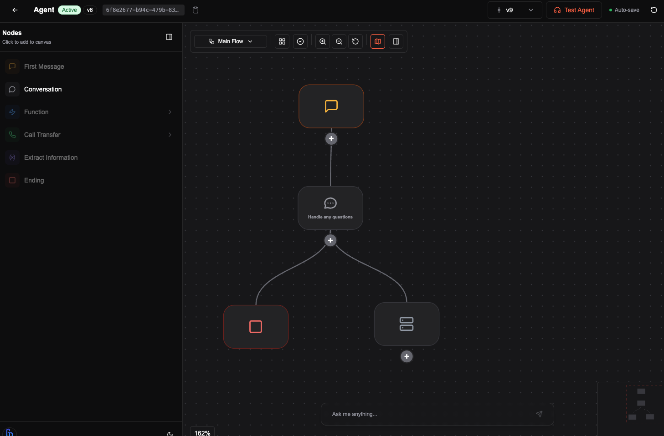
Task: Collapse the Nodes sidebar panel
Action: coord(169,37)
